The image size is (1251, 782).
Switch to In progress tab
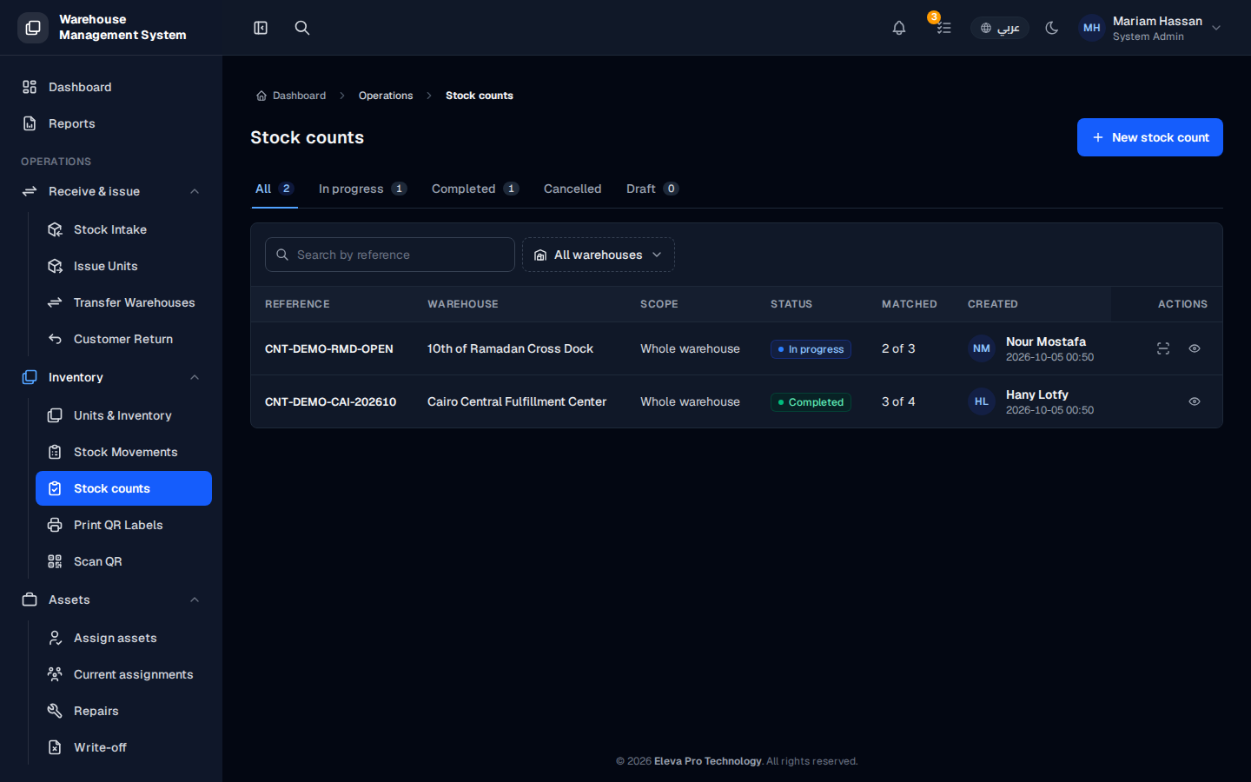coord(362,189)
